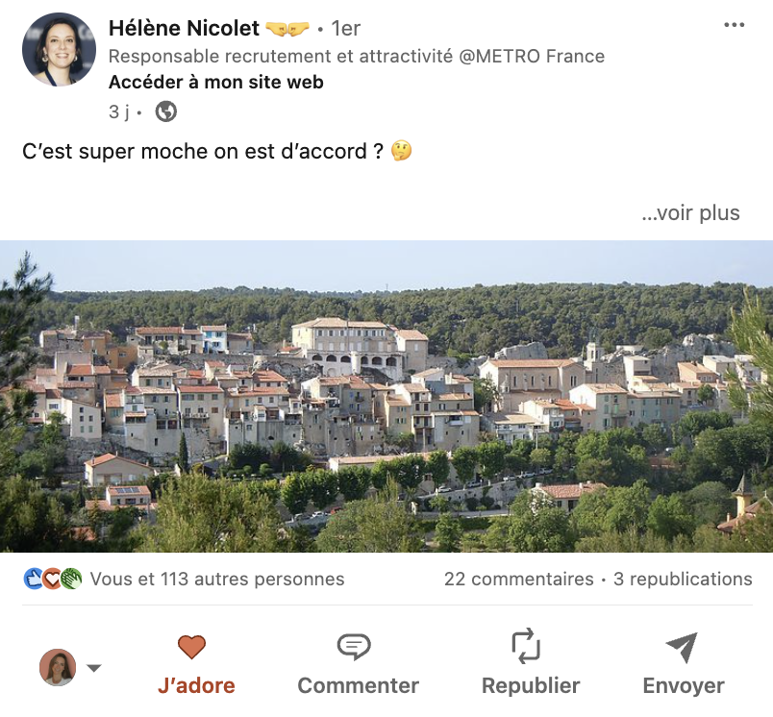Click the Republier arrows icon

pos(526,646)
